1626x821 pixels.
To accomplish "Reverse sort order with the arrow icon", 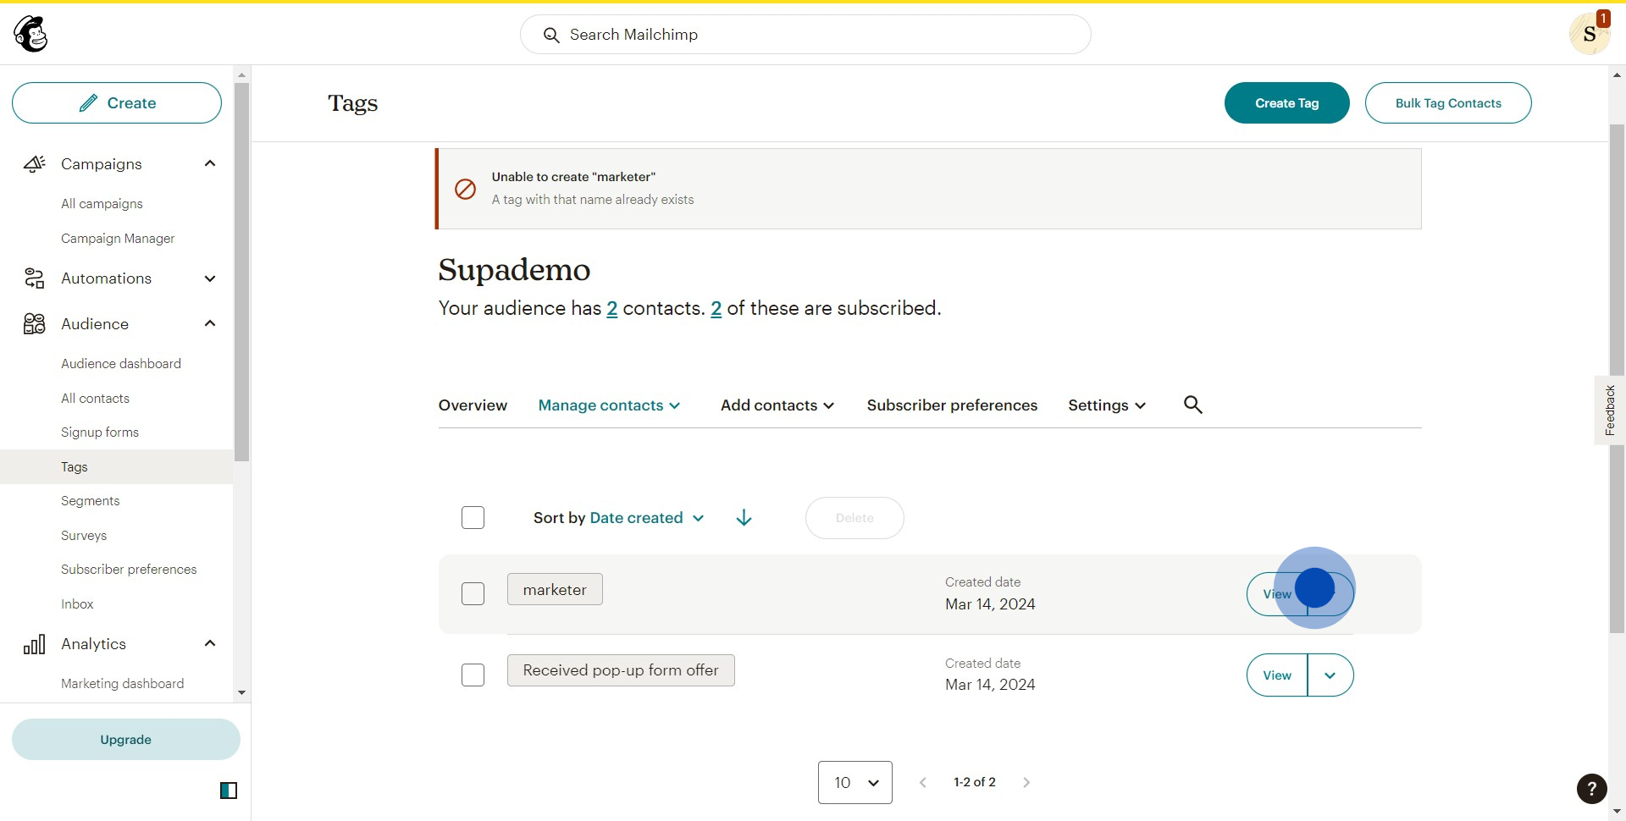I will [x=744, y=518].
